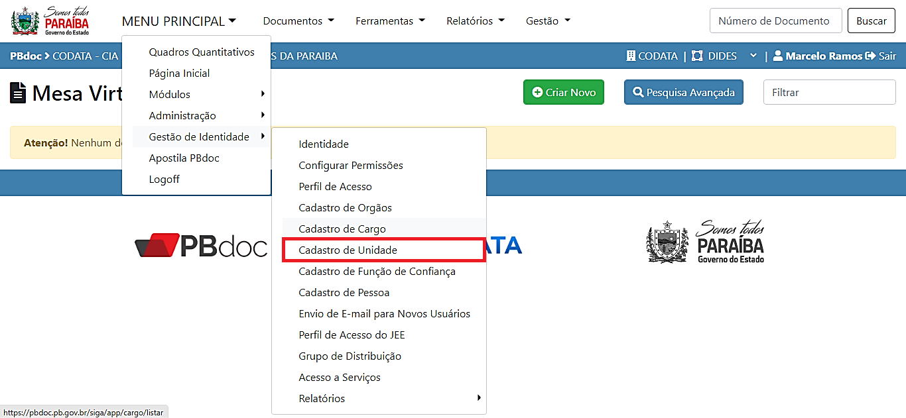Click the document icon beside Mesa Virtual

pos(18,93)
